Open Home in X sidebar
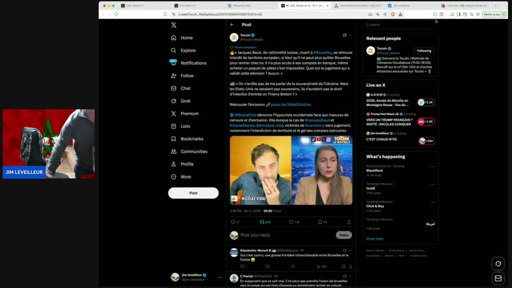Screen dimensions: 512x288 (x=182, y=38)
